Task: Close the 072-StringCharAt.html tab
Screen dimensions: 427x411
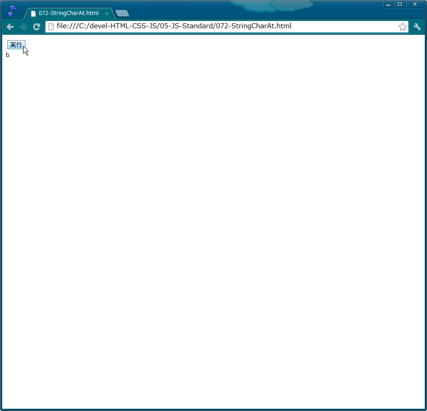Action: click(107, 13)
